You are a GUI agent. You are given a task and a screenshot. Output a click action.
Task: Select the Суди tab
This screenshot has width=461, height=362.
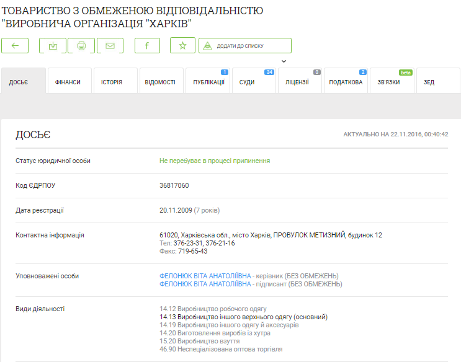254,81
